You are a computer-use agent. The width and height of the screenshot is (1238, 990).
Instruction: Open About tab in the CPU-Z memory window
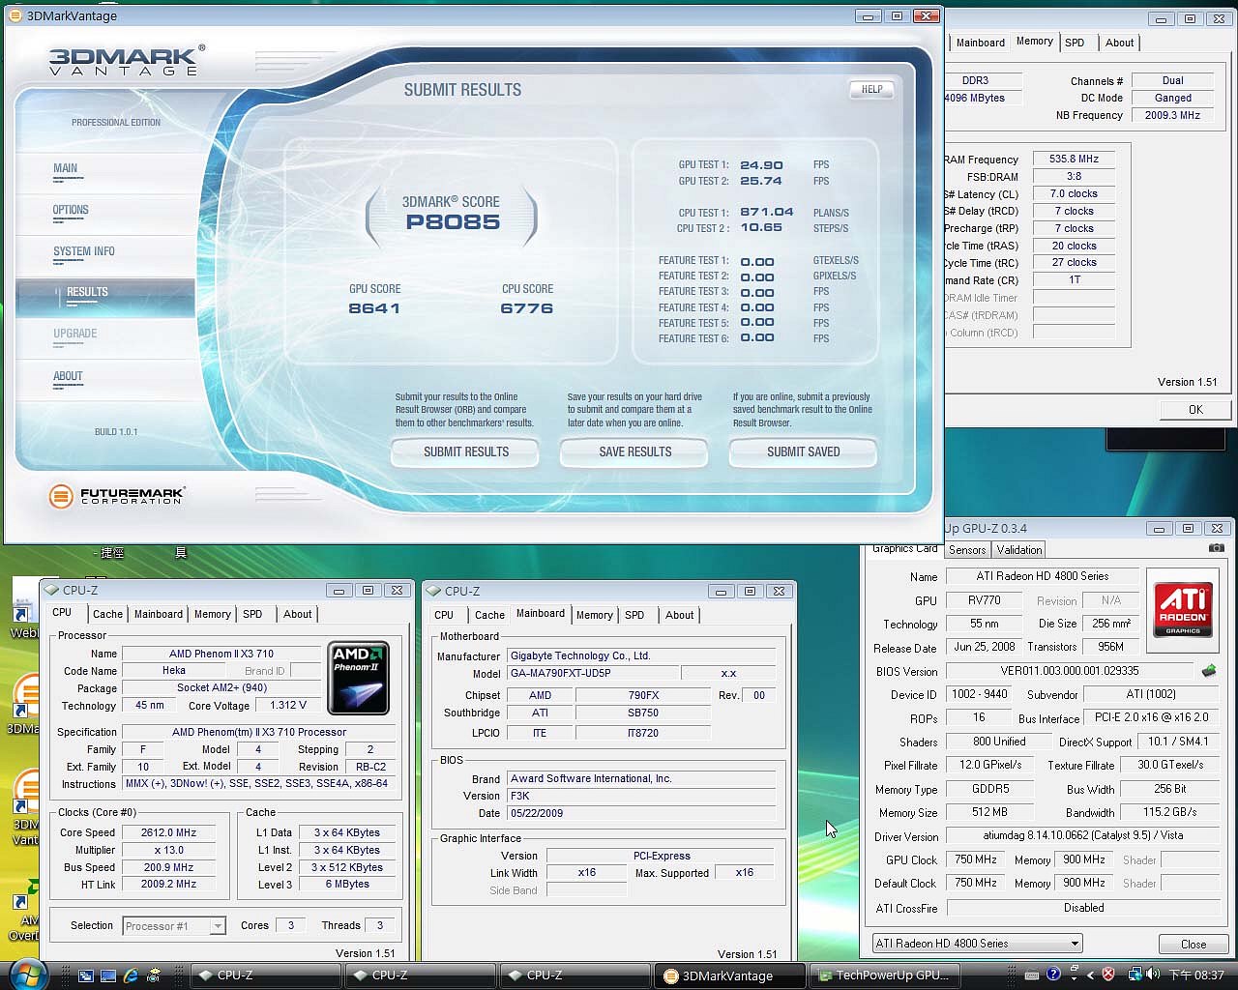1119,43
